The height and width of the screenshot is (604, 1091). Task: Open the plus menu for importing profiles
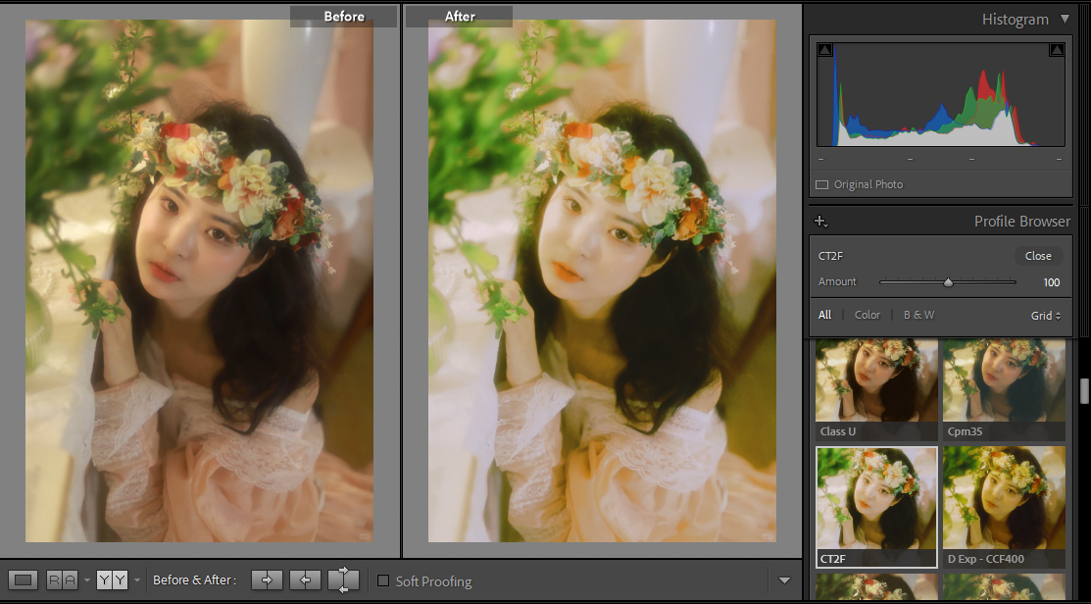tap(821, 222)
